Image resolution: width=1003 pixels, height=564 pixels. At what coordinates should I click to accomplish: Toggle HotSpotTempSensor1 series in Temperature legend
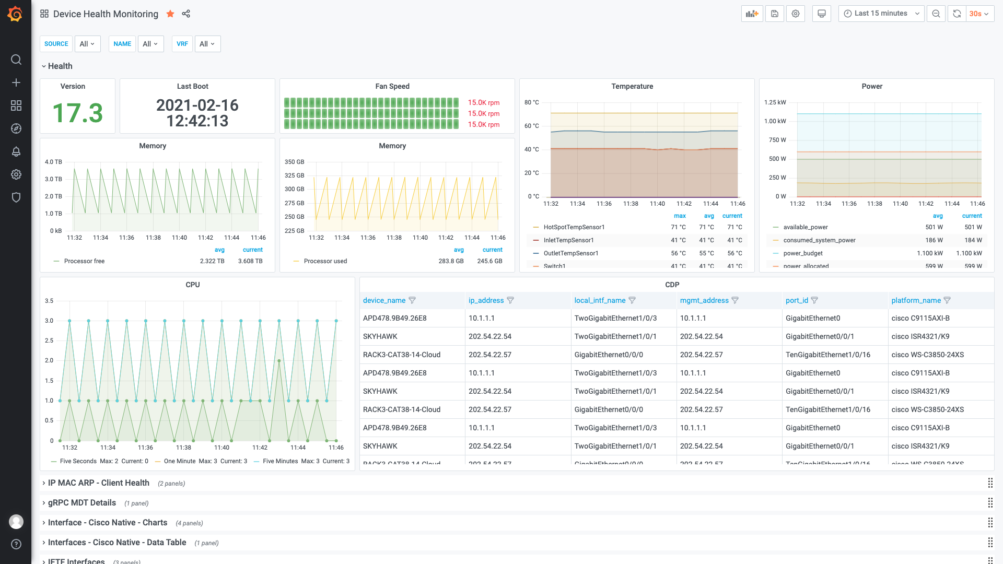(574, 227)
